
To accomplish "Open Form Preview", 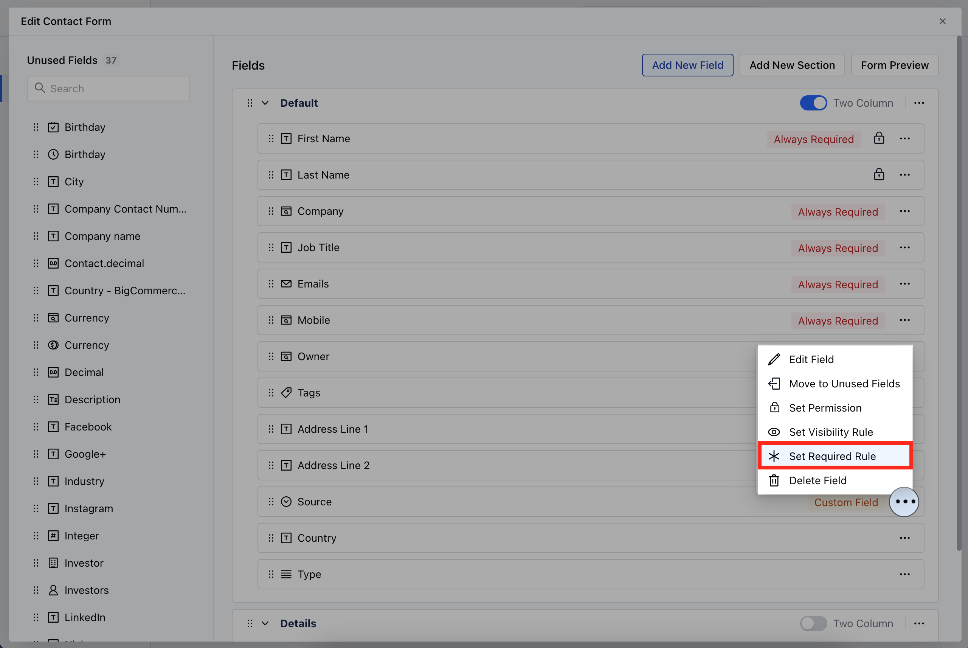I will (x=894, y=65).
